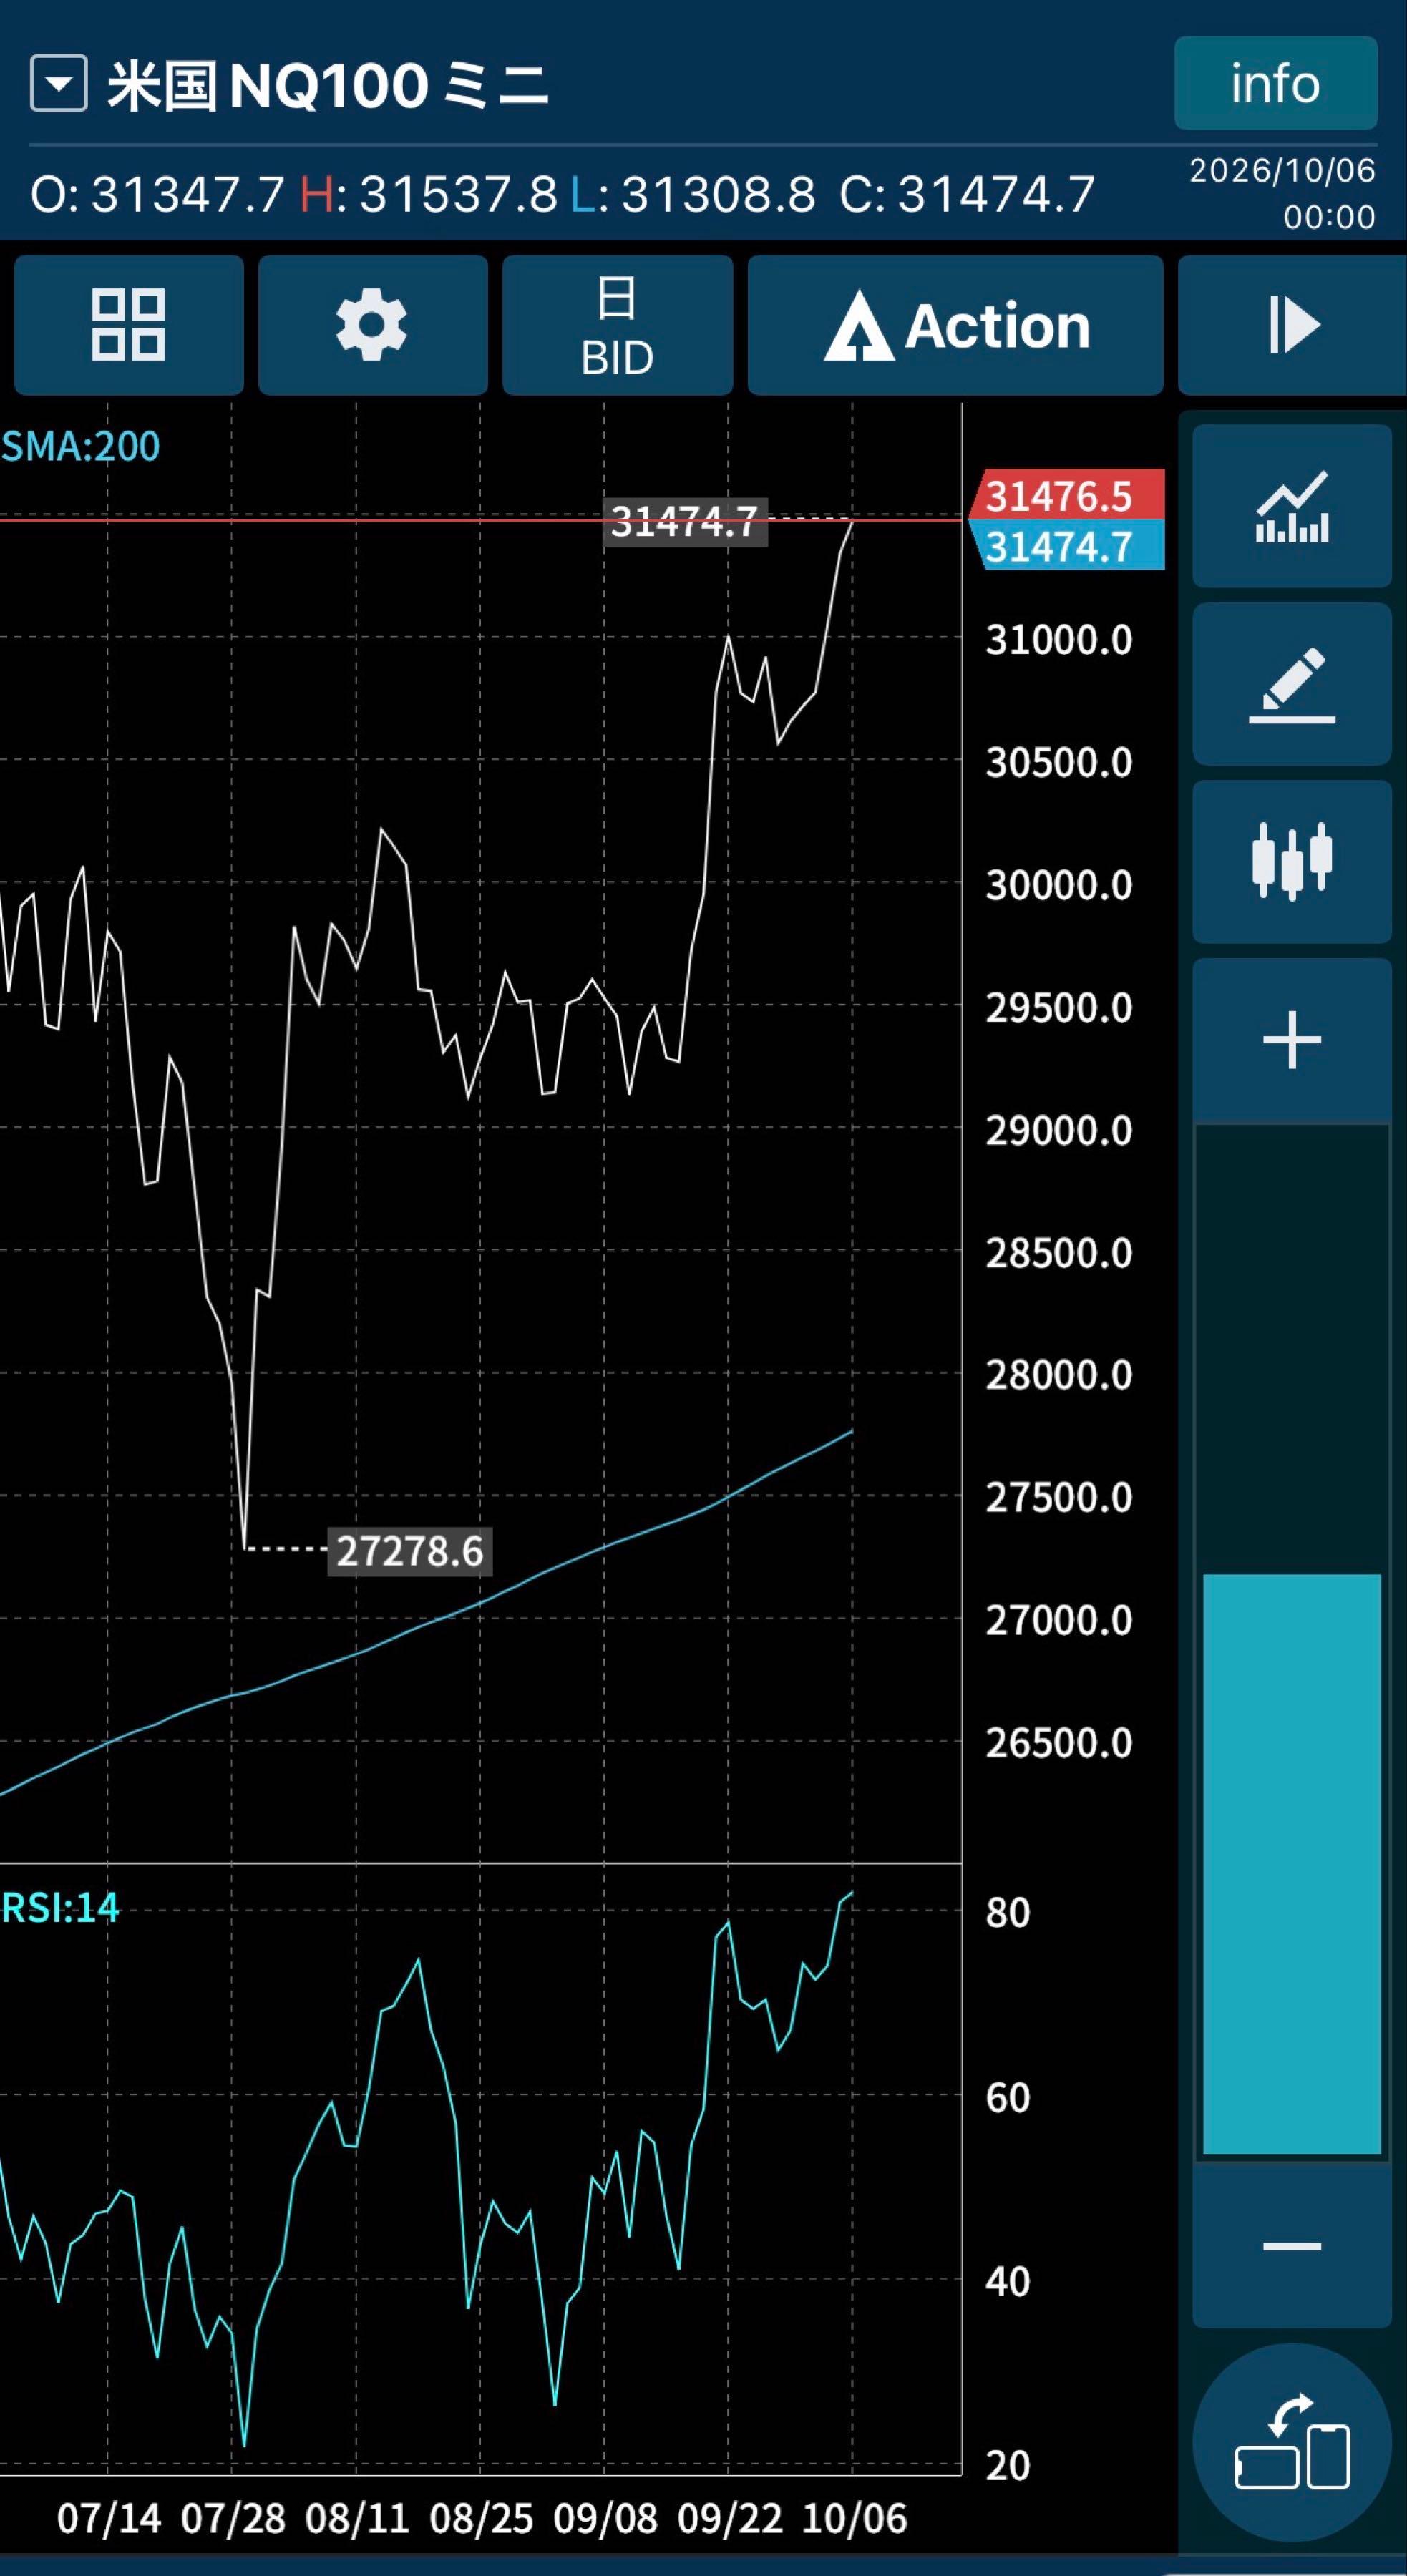Rotate screen with the device orientation icon
The image size is (1407, 2576).
coord(1292,2441)
